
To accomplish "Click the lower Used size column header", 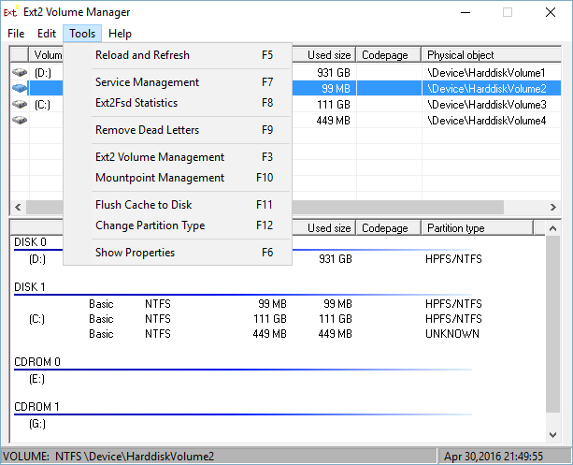I will (323, 228).
